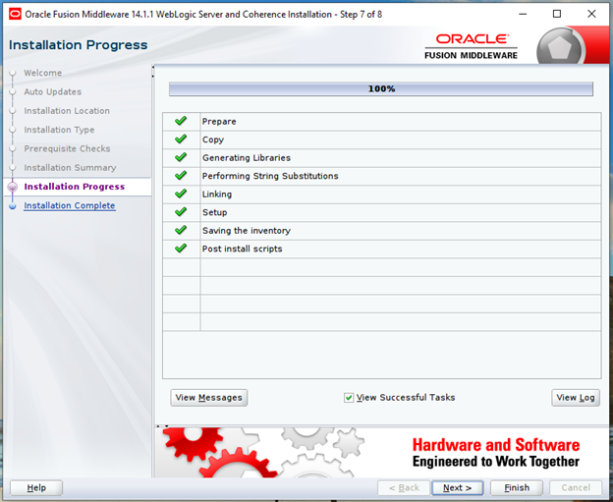613x502 pixels.
Task: Click the grayed Back button
Action: [x=404, y=488]
